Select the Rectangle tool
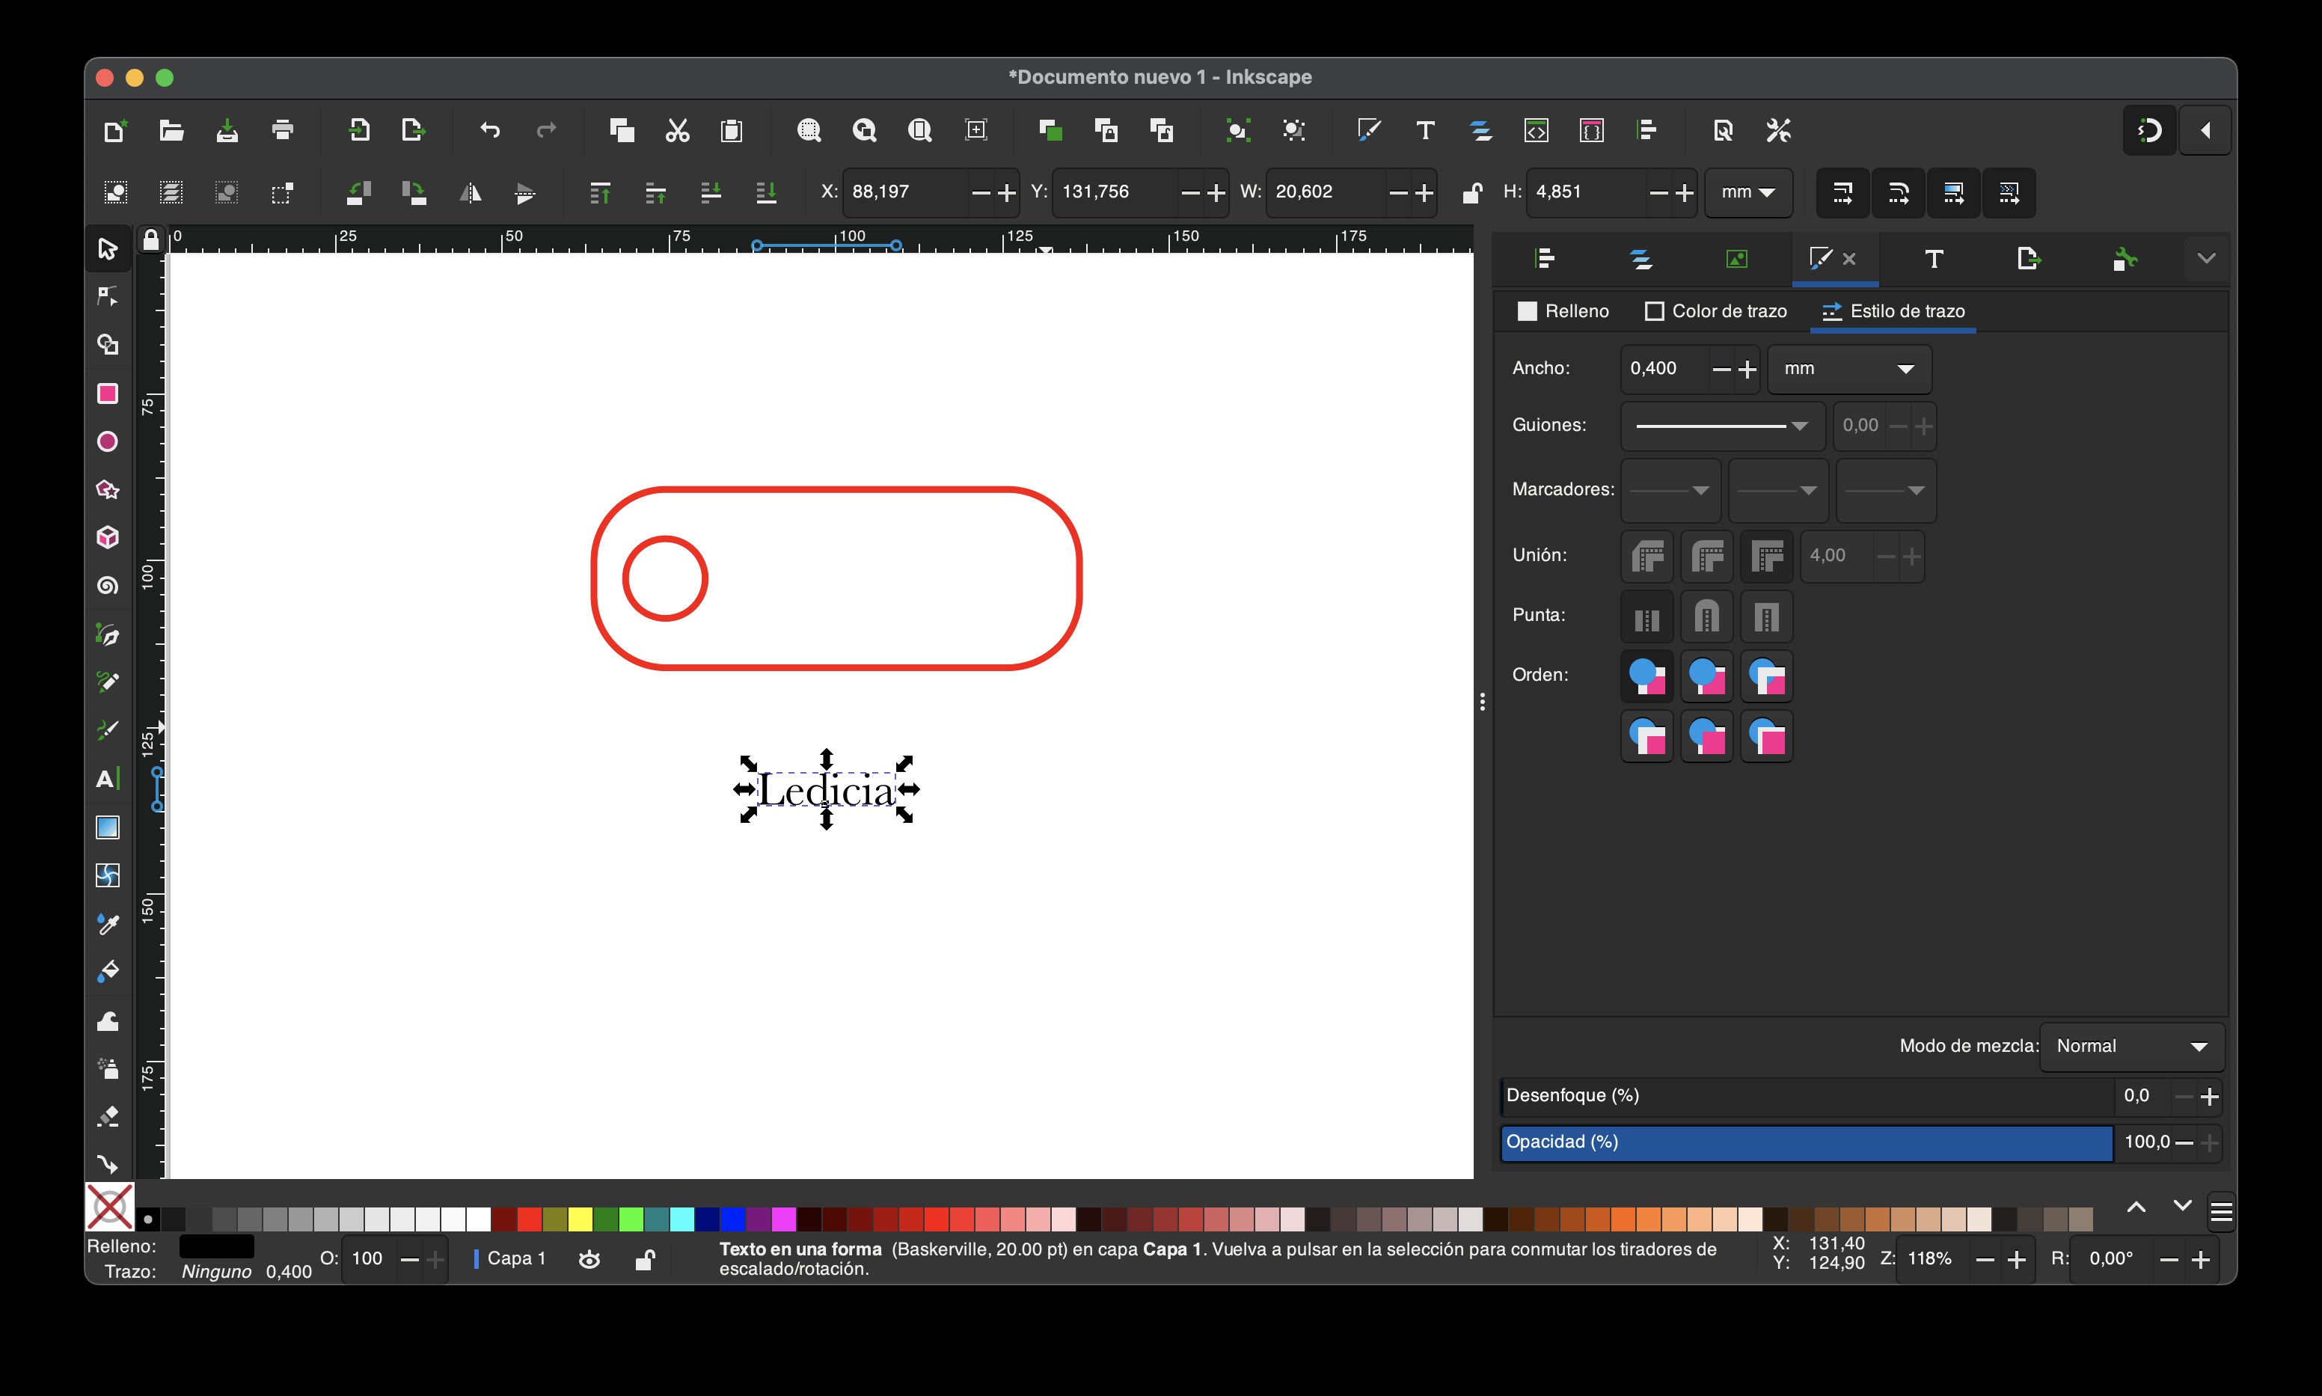Screen dimensions: 2322x1396 (x=108, y=394)
